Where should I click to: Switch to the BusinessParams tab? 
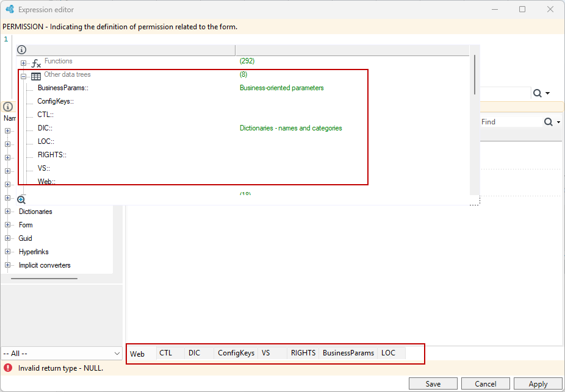click(x=348, y=353)
